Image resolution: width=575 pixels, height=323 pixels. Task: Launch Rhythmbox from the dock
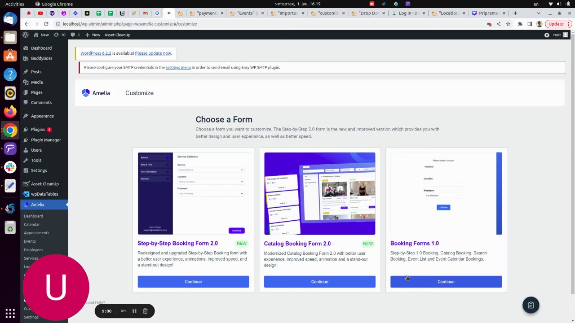point(10,93)
